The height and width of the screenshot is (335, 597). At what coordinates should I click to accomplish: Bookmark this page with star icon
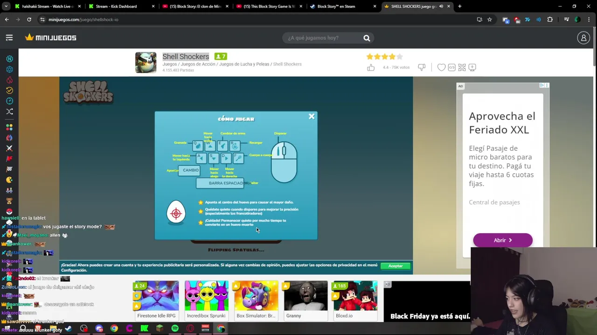click(489, 20)
